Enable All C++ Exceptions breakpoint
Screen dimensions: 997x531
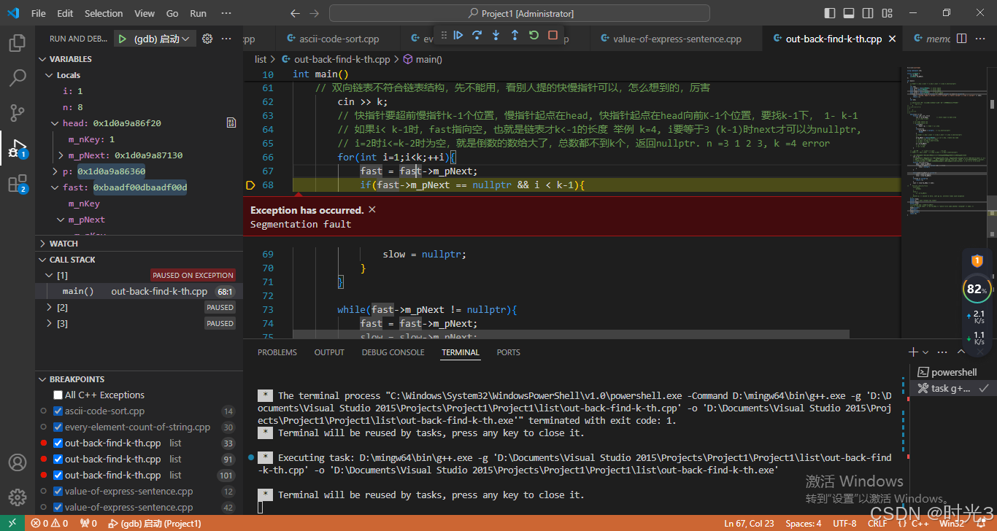pos(58,395)
